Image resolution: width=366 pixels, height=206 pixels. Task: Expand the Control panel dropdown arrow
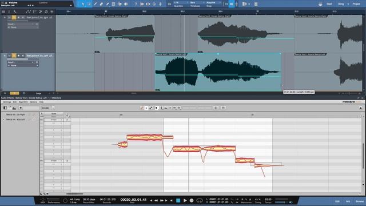(x=71, y=5)
